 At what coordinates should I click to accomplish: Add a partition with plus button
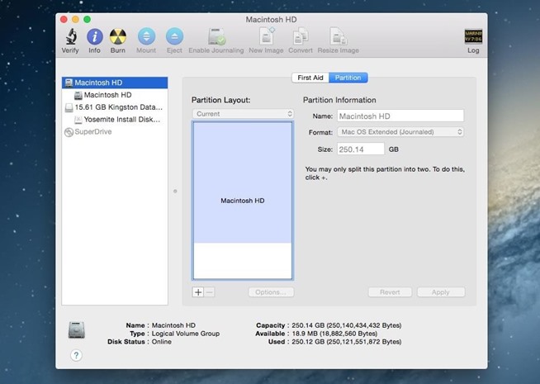[198, 292]
